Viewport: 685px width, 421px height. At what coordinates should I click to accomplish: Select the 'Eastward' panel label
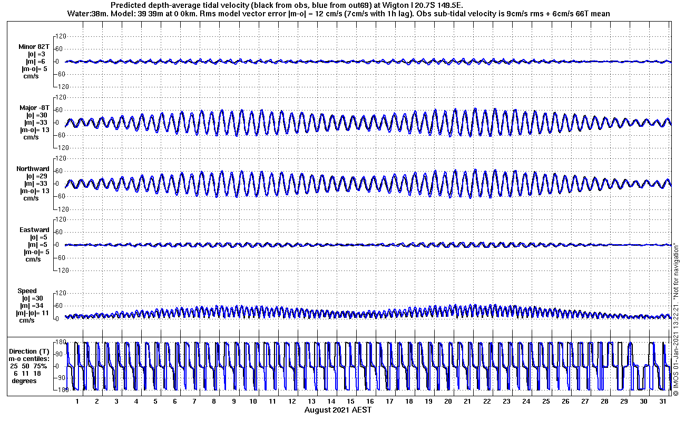pos(34,230)
